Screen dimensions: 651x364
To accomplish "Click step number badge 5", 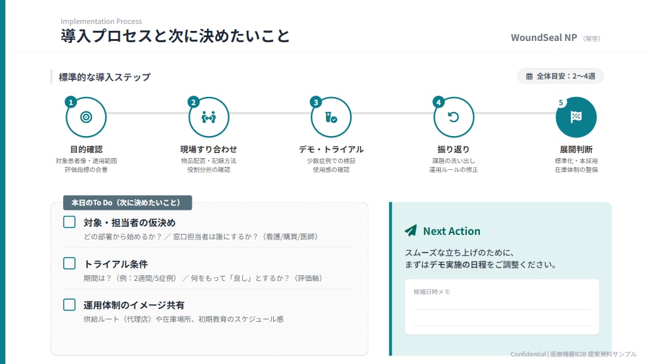I will pos(561,102).
